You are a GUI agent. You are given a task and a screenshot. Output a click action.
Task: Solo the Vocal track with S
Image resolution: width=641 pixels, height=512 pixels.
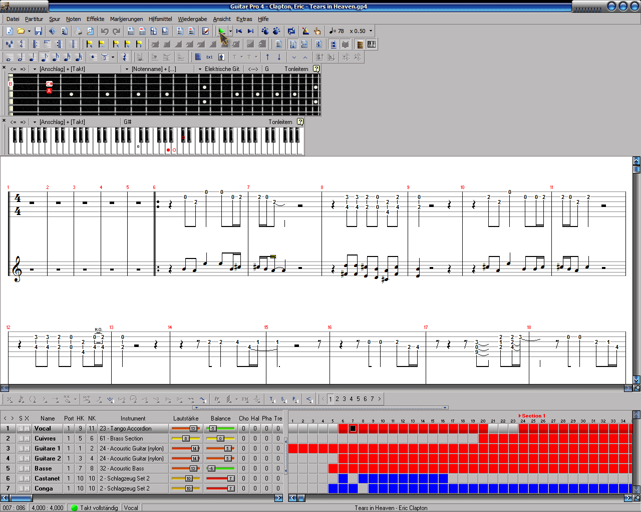[21, 428]
